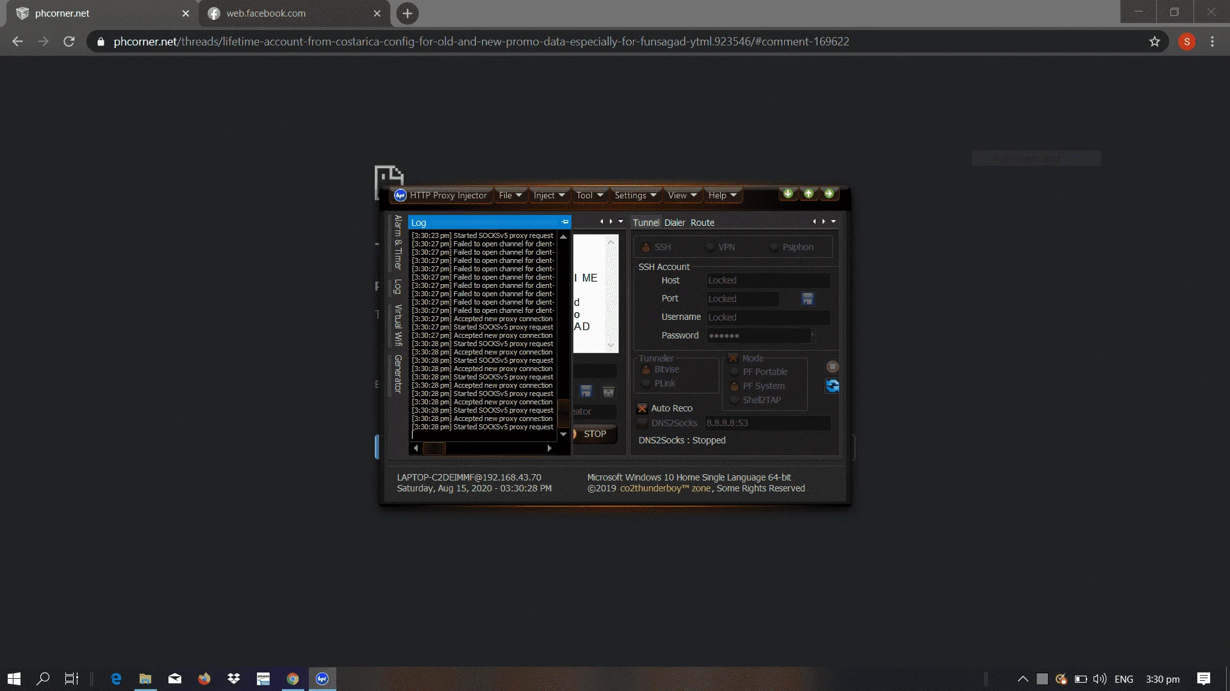Open Windows search from the taskbar
The width and height of the screenshot is (1230, 691).
[x=43, y=679]
